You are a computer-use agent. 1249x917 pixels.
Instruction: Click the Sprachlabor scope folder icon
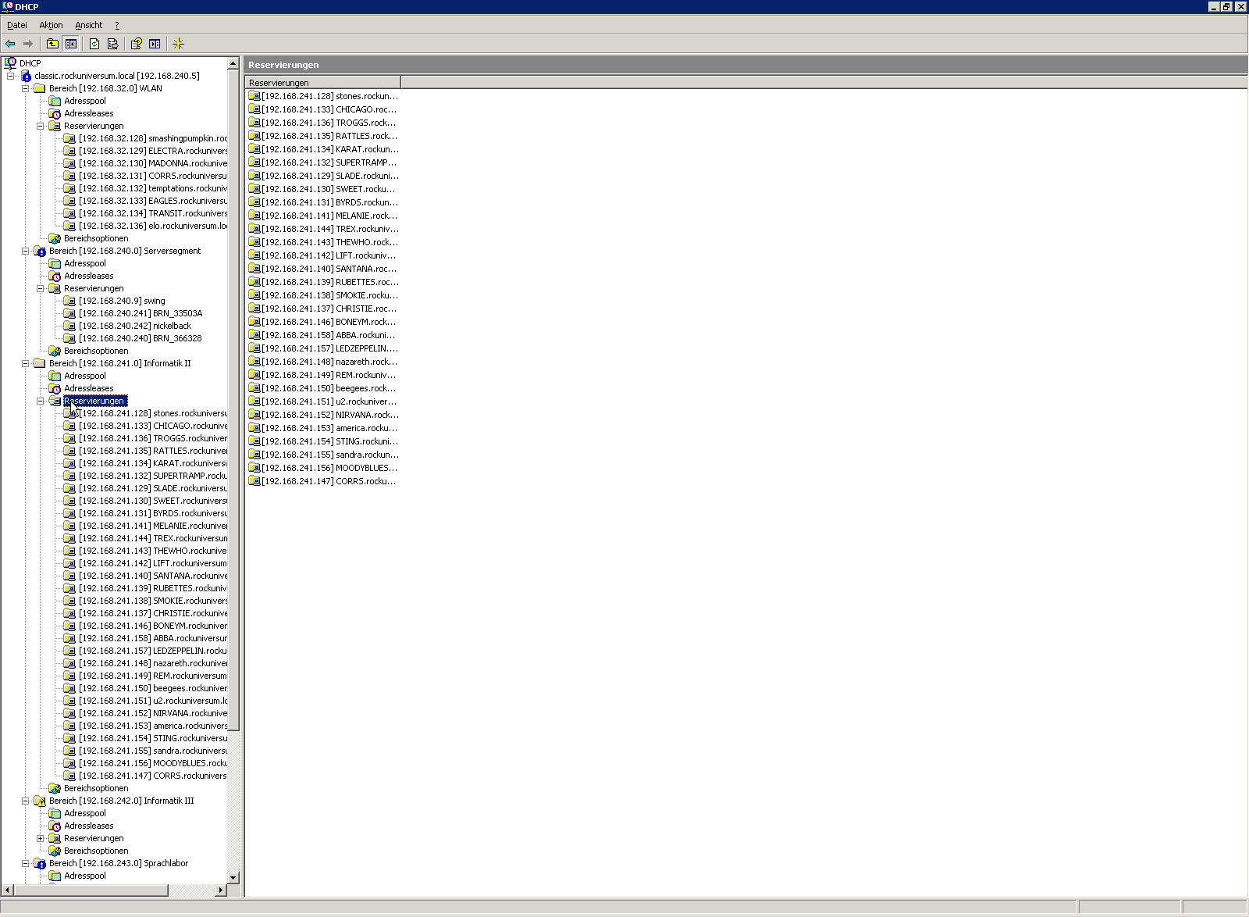click(x=40, y=863)
